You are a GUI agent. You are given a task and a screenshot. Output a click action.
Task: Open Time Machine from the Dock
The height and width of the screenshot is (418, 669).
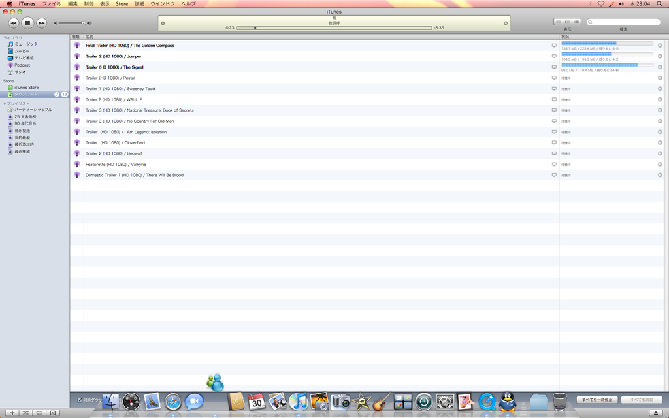(x=423, y=402)
